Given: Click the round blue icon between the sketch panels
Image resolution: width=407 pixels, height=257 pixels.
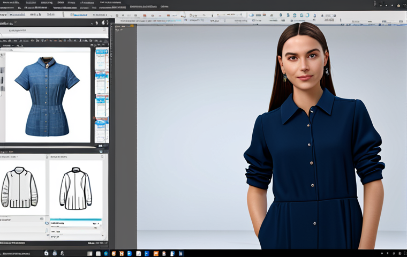Looking at the screenshot, I should [47, 223].
